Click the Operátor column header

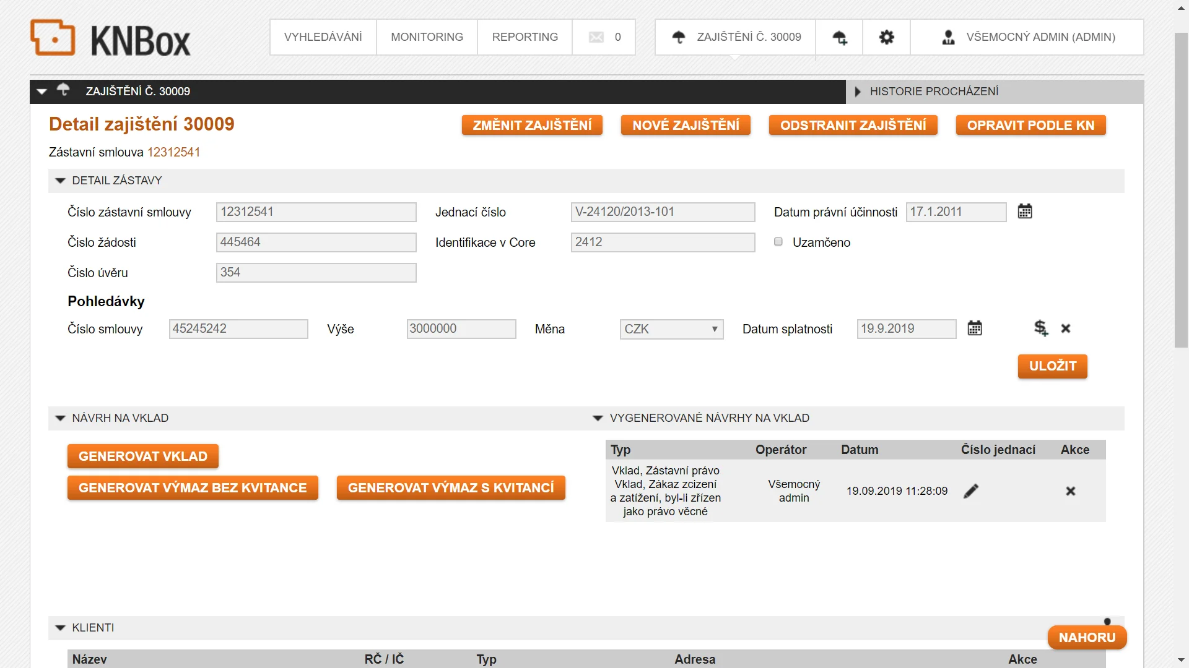coord(781,450)
